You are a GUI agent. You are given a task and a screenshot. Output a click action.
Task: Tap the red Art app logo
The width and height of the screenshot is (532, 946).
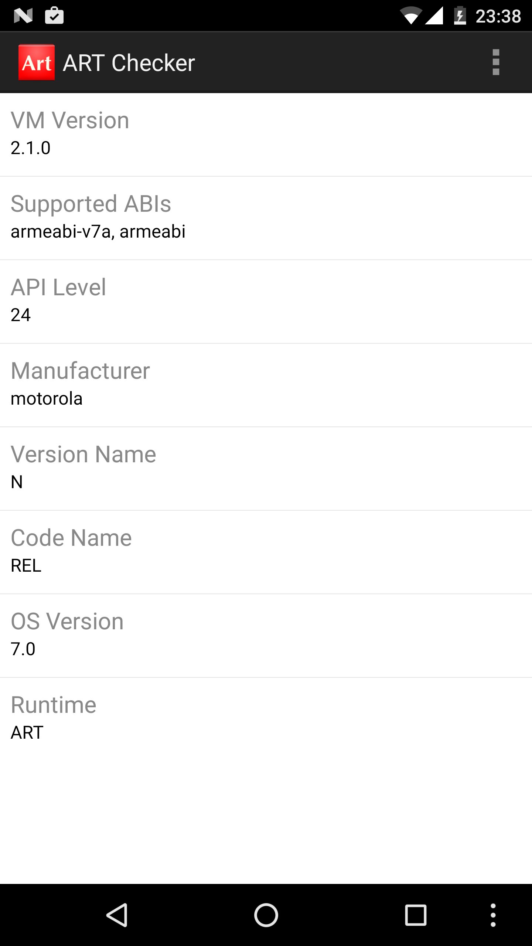coord(37,62)
